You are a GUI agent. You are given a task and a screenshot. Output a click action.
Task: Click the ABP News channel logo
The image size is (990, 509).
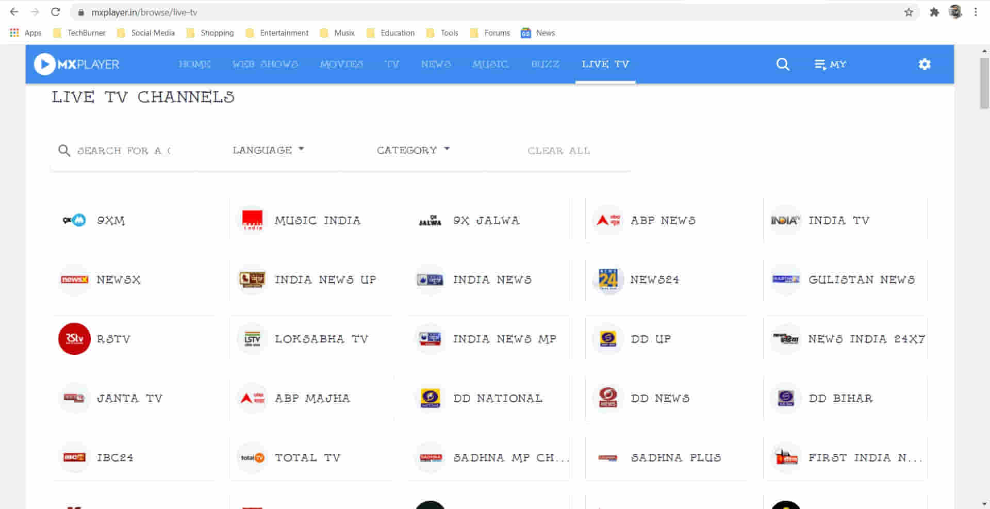(608, 220)
